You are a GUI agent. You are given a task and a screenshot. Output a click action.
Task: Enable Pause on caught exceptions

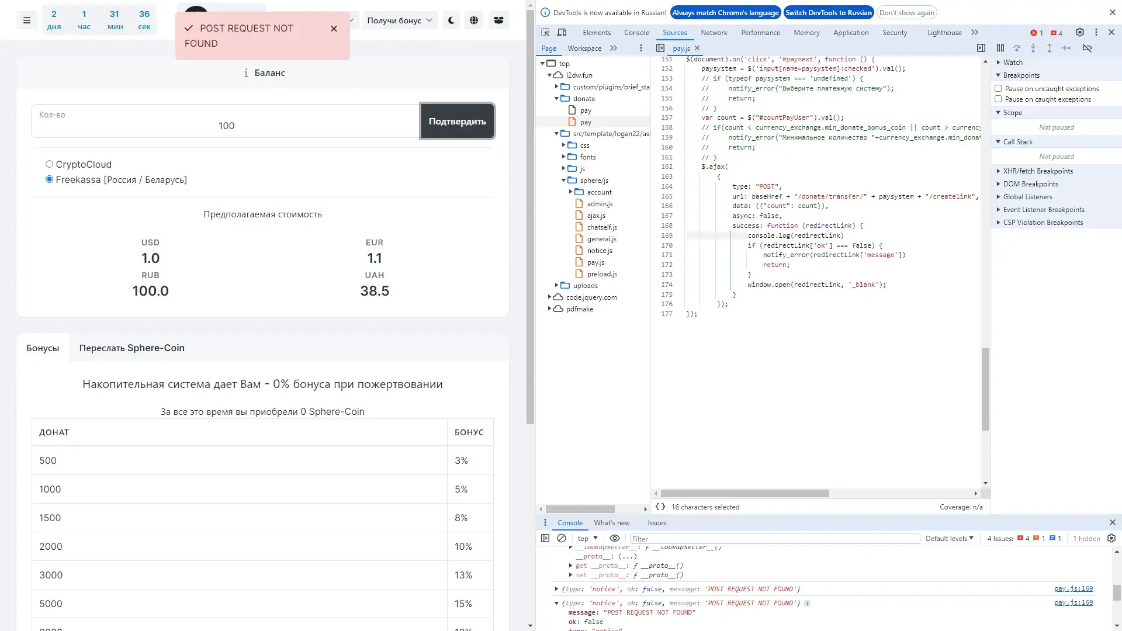click(x=998, y=99)
